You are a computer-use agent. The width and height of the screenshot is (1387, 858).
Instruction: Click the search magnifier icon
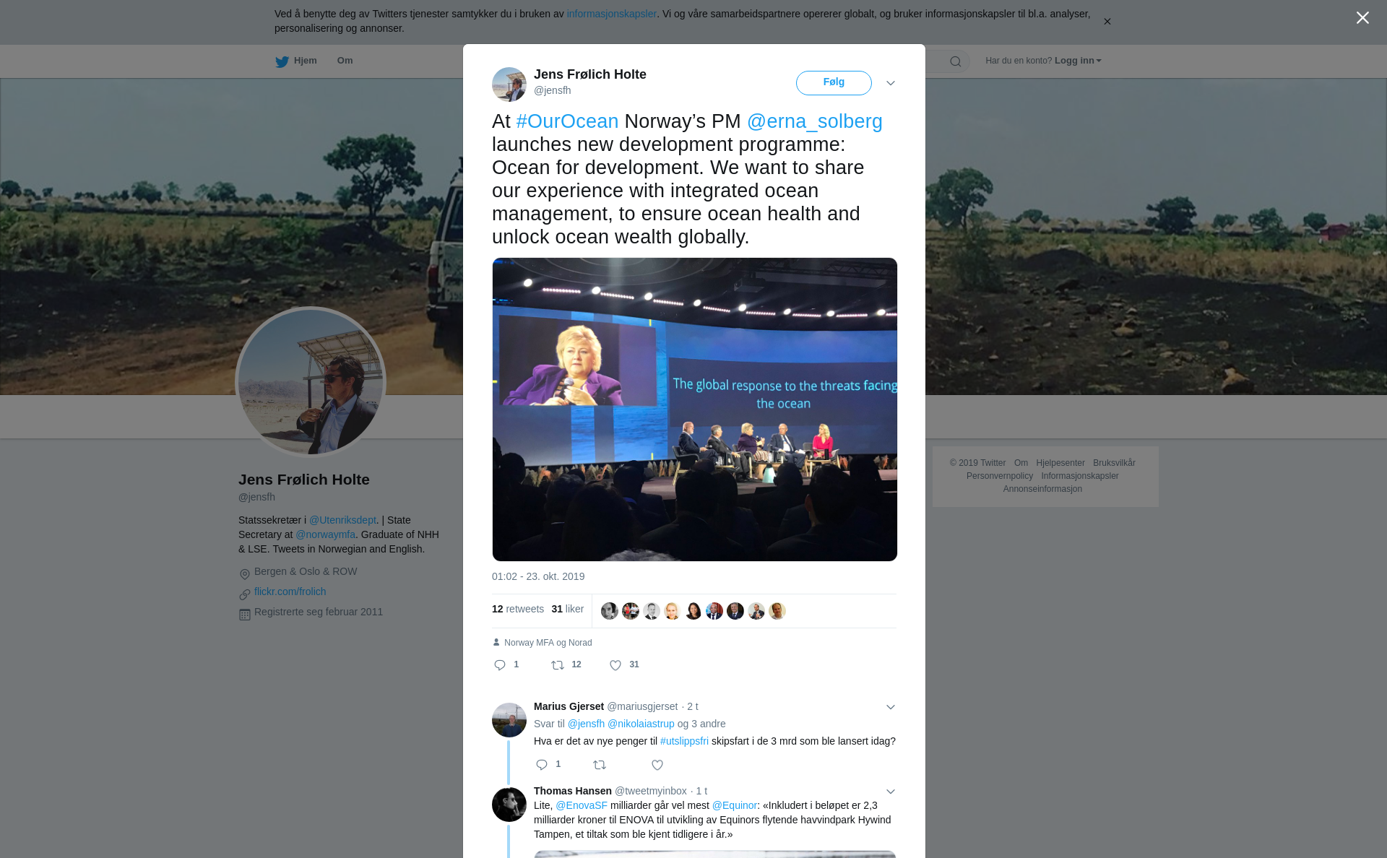tap(956, 61)
